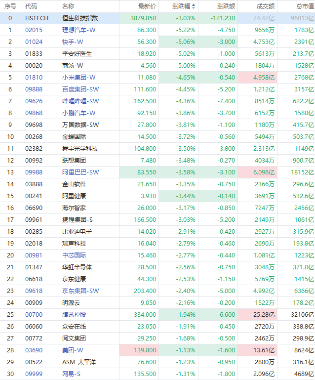Select the 平安好医生 row name
The width and height of the screenshot is (315, 380).
coord(77,54)
